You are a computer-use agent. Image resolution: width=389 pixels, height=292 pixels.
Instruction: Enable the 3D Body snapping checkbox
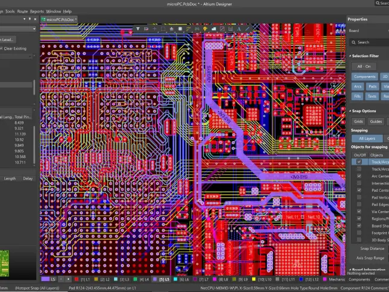pyautogui.click(x=359, y=240)
